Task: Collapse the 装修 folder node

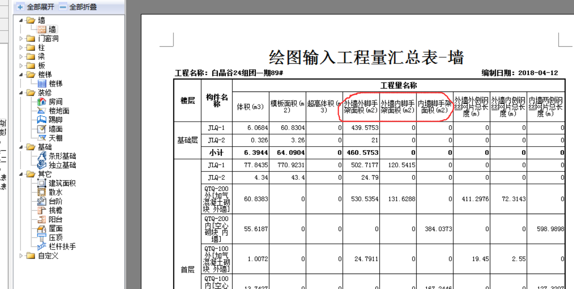Action: pyautogui.click(x=21, y=93)
